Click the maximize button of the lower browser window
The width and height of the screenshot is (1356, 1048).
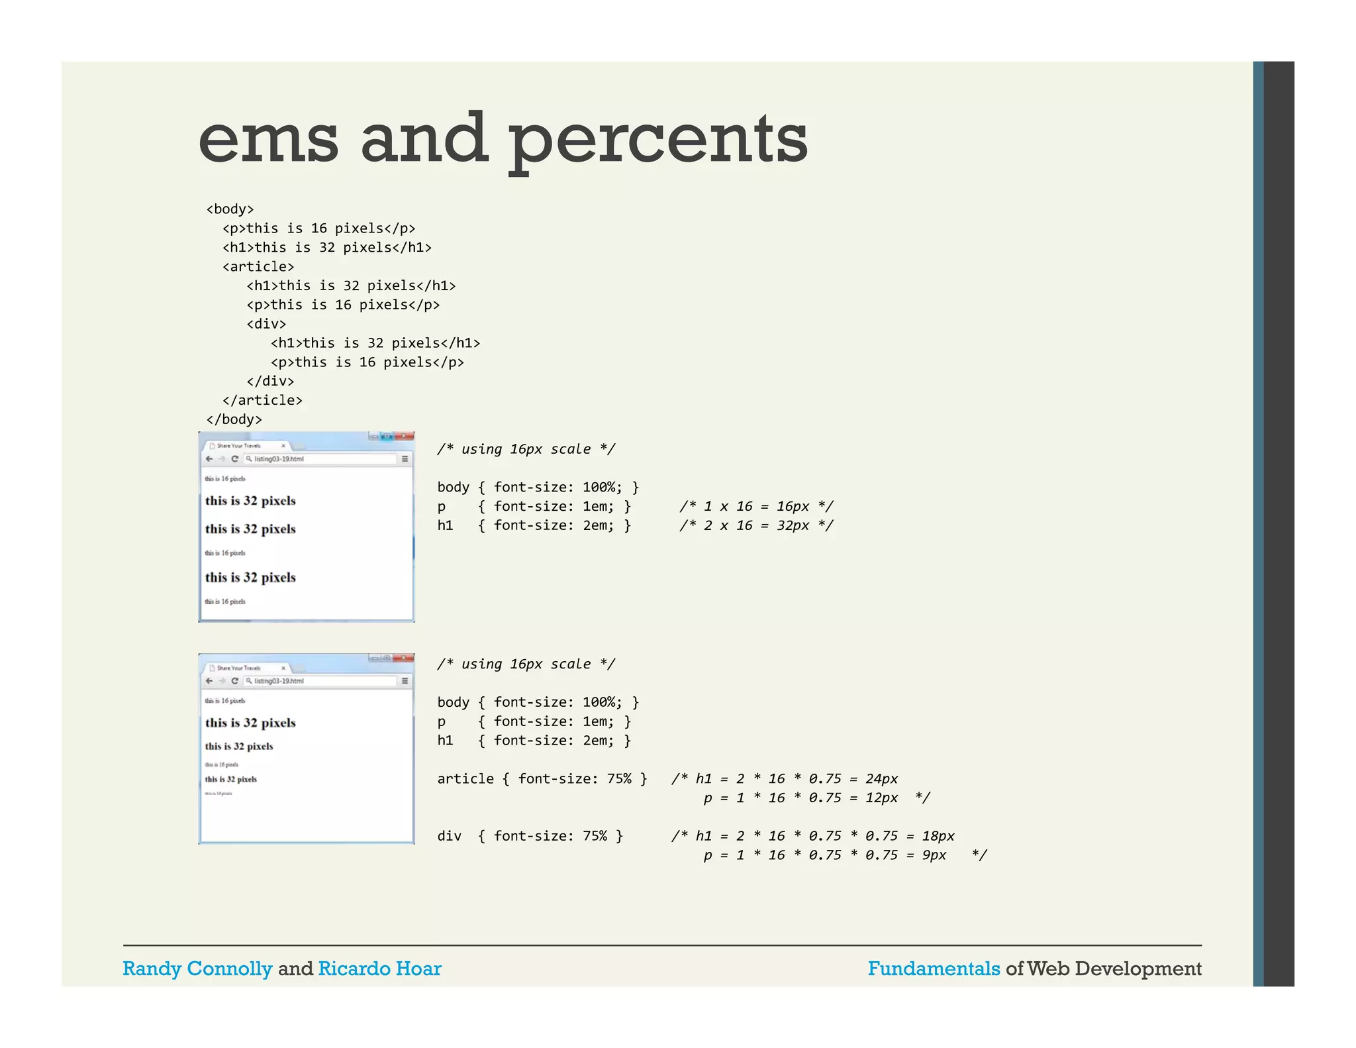pyautogui.click(x=387, y=658)
